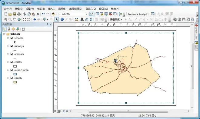
Task: Collapse the runways layer legend
Action: point(8,46)
